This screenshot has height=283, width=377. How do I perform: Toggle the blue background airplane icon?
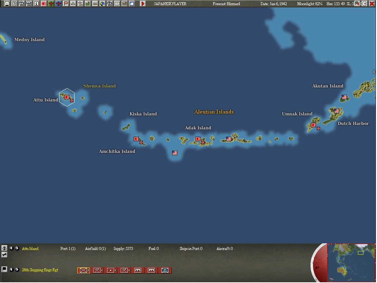coord(58,4)
